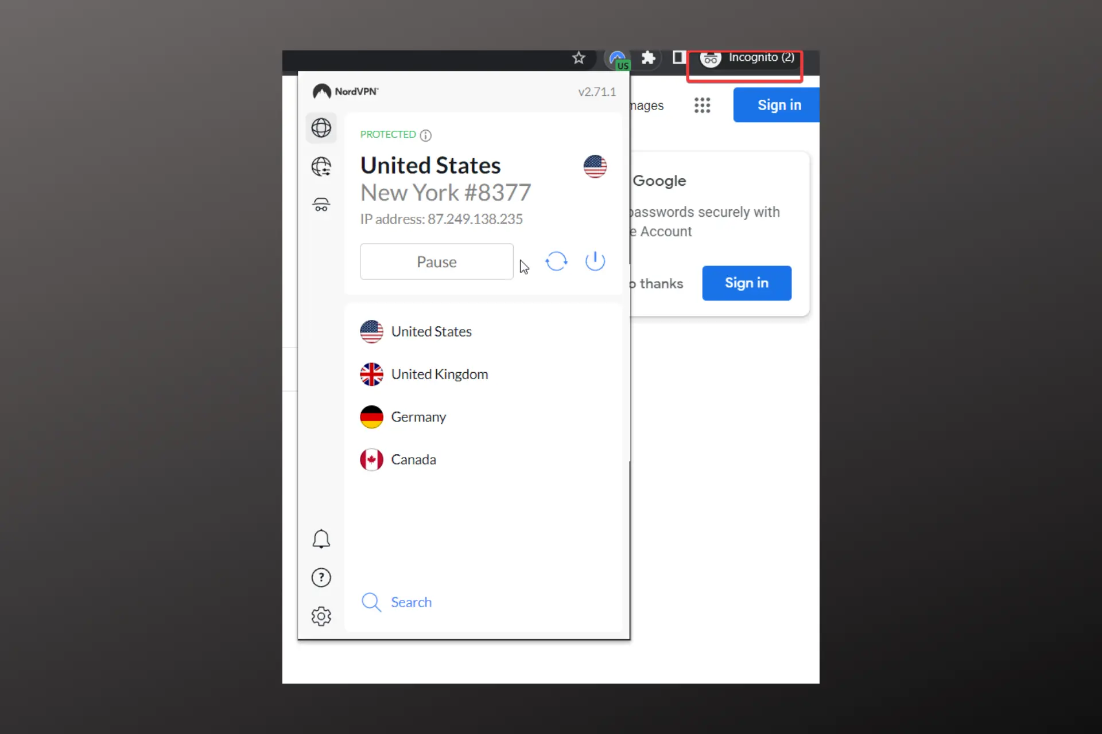Click the reconnect/refresh circular icon
The height and width of the screenshot is (734, 1102).
click(556, 260)
